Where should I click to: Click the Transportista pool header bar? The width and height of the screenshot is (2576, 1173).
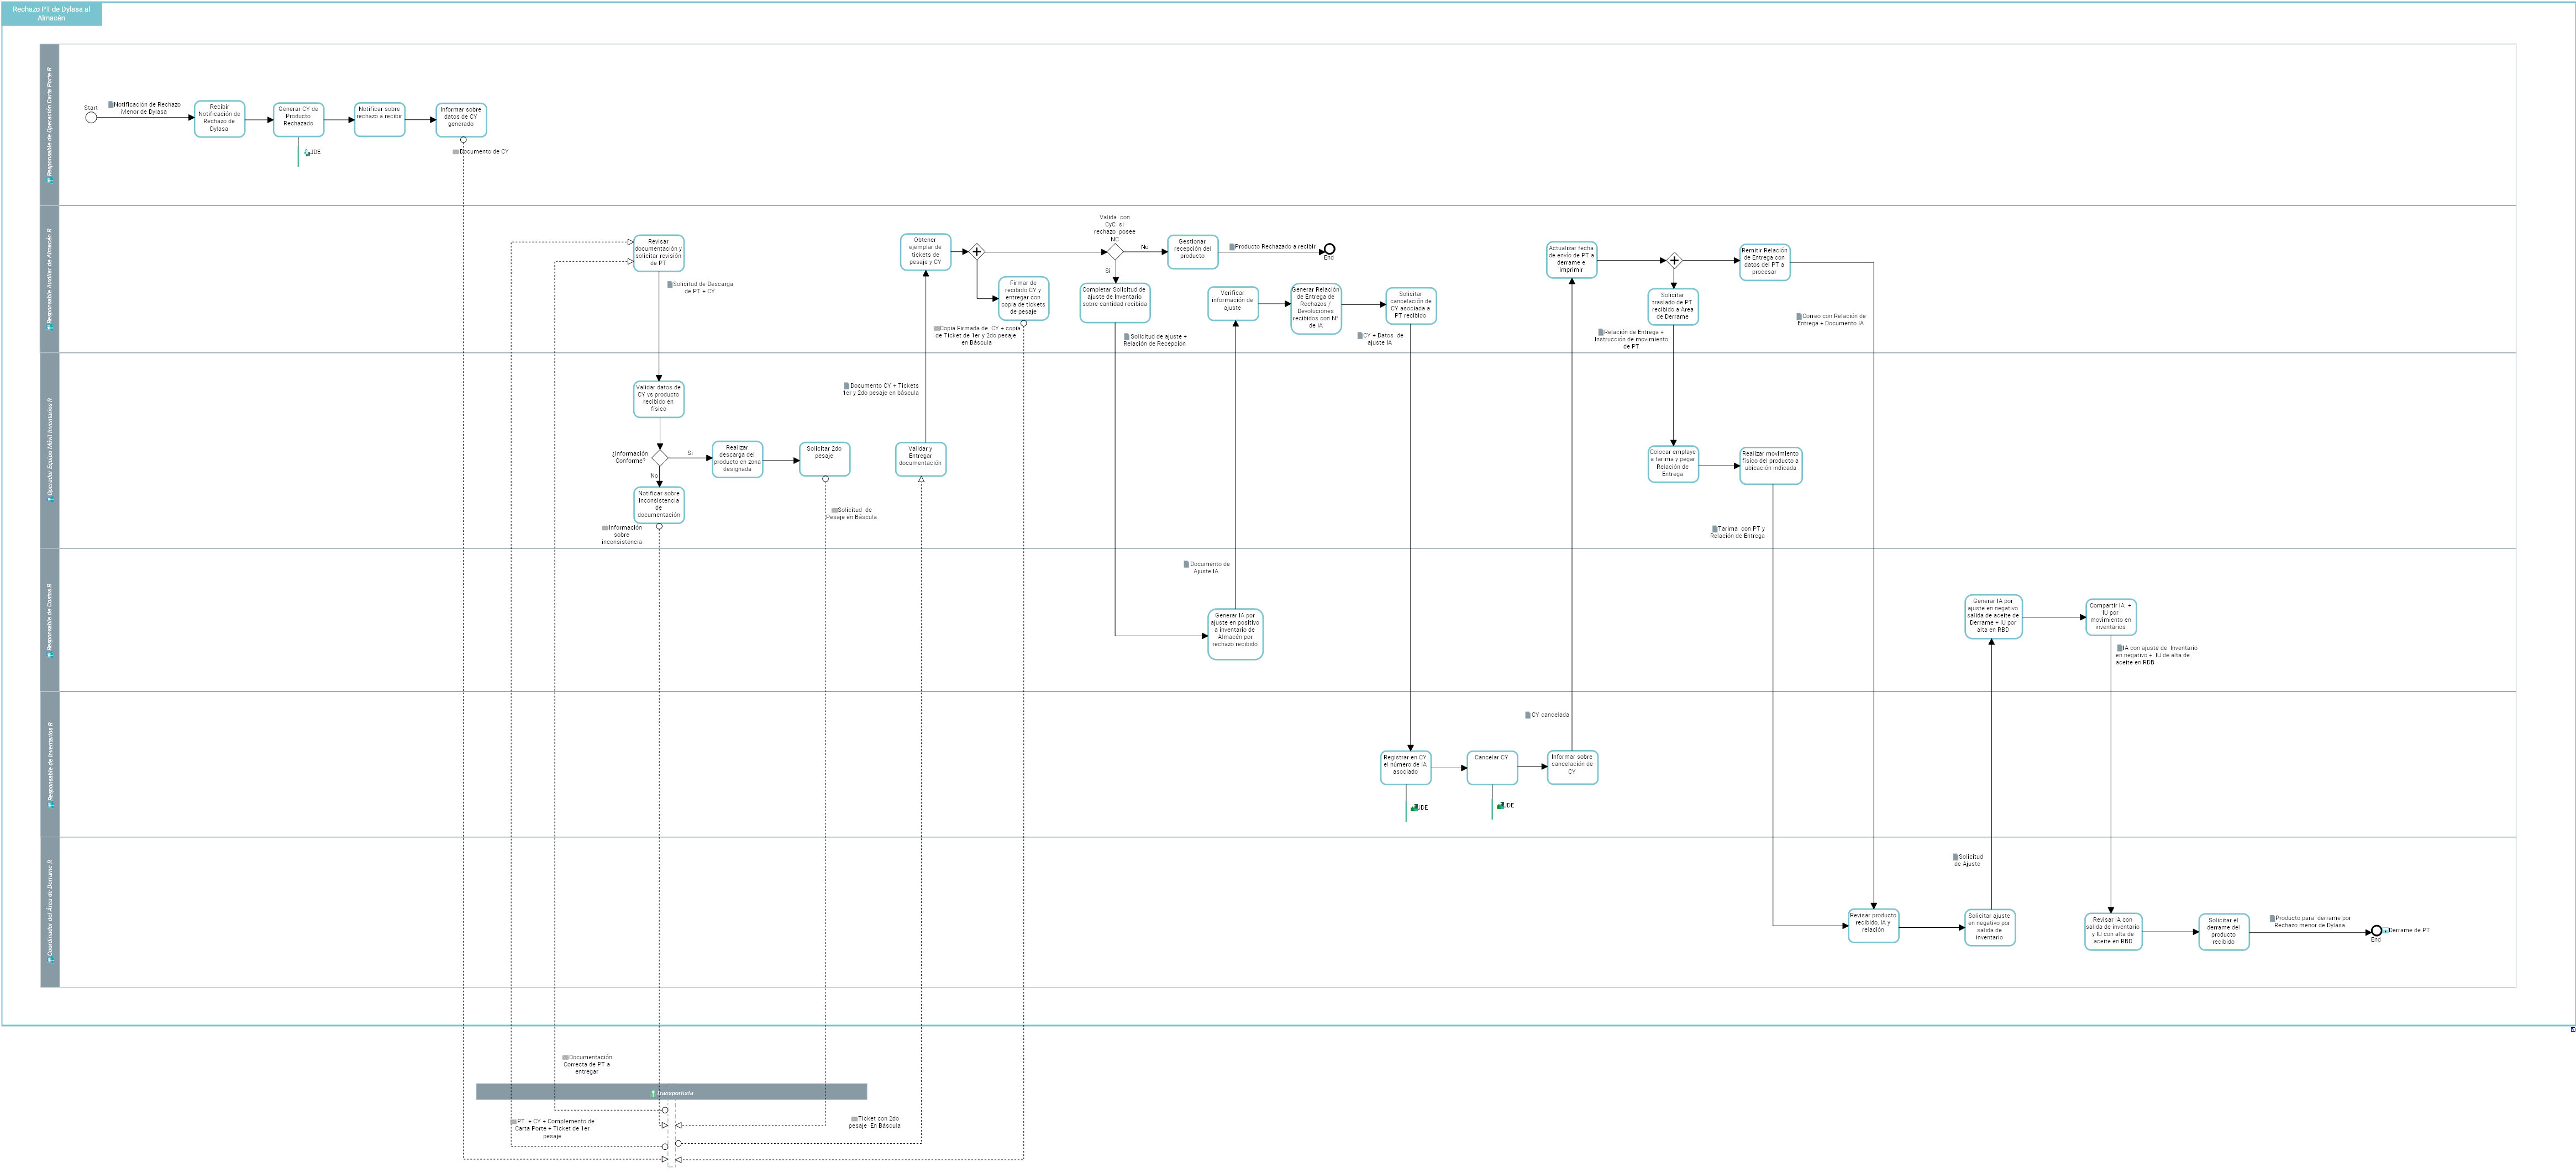tap(671, 1092)
